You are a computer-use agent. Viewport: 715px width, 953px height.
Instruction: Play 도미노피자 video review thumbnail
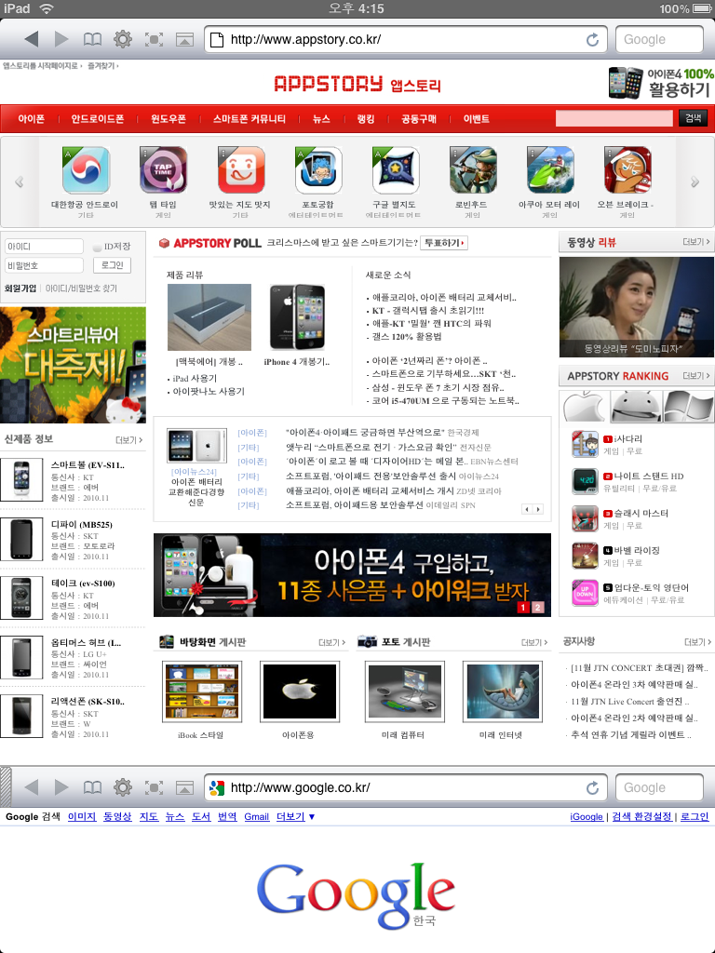coord(637,307)
